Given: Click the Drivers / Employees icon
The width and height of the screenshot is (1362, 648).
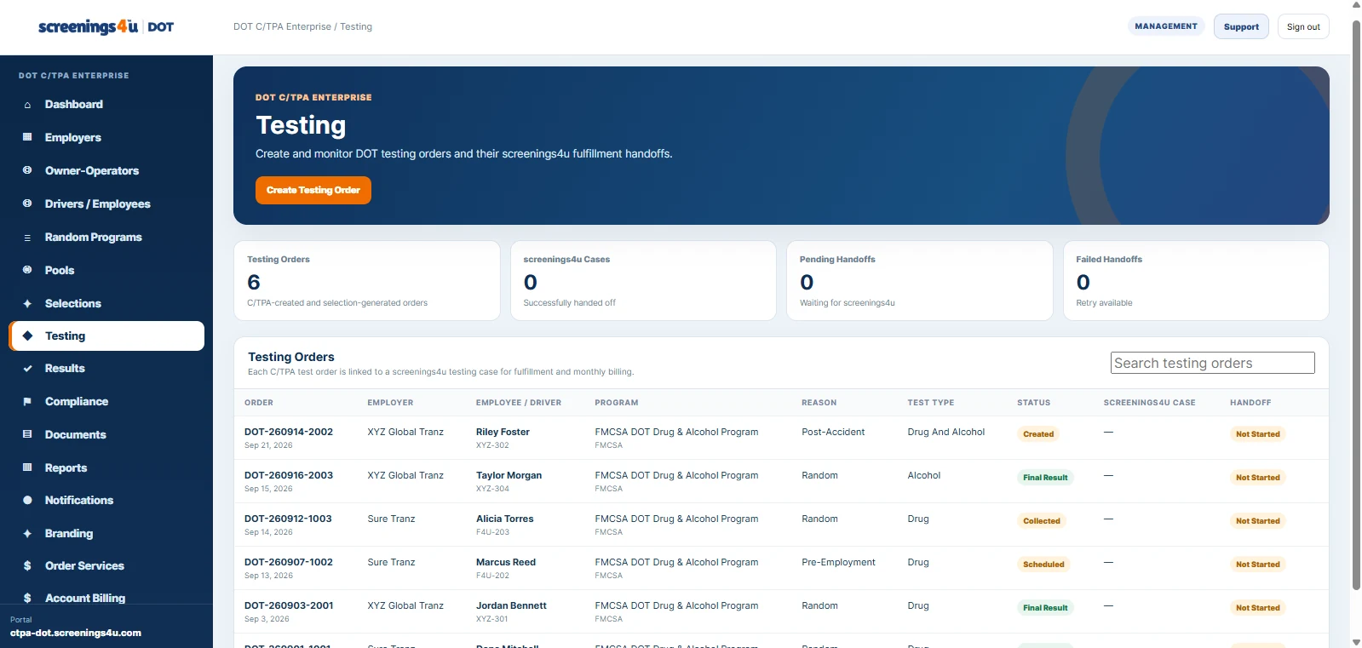Looking at the screenshot, I should (x=27, y=204).
